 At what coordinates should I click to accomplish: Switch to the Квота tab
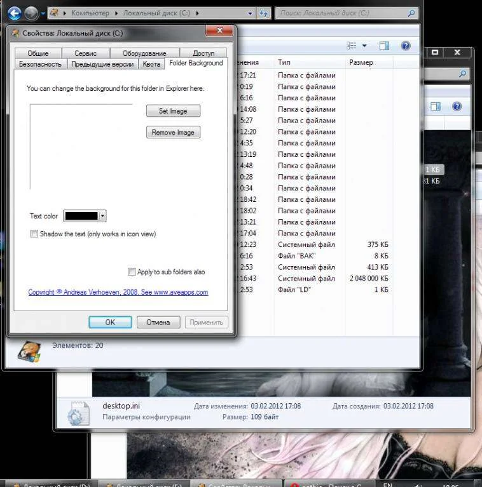[x=151, y=64]
